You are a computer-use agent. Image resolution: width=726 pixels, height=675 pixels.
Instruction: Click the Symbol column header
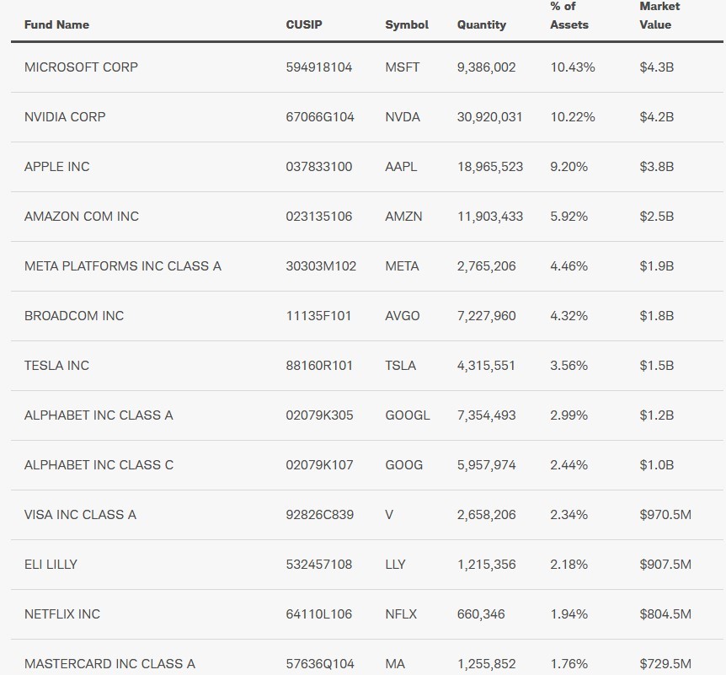coord(407,24)
